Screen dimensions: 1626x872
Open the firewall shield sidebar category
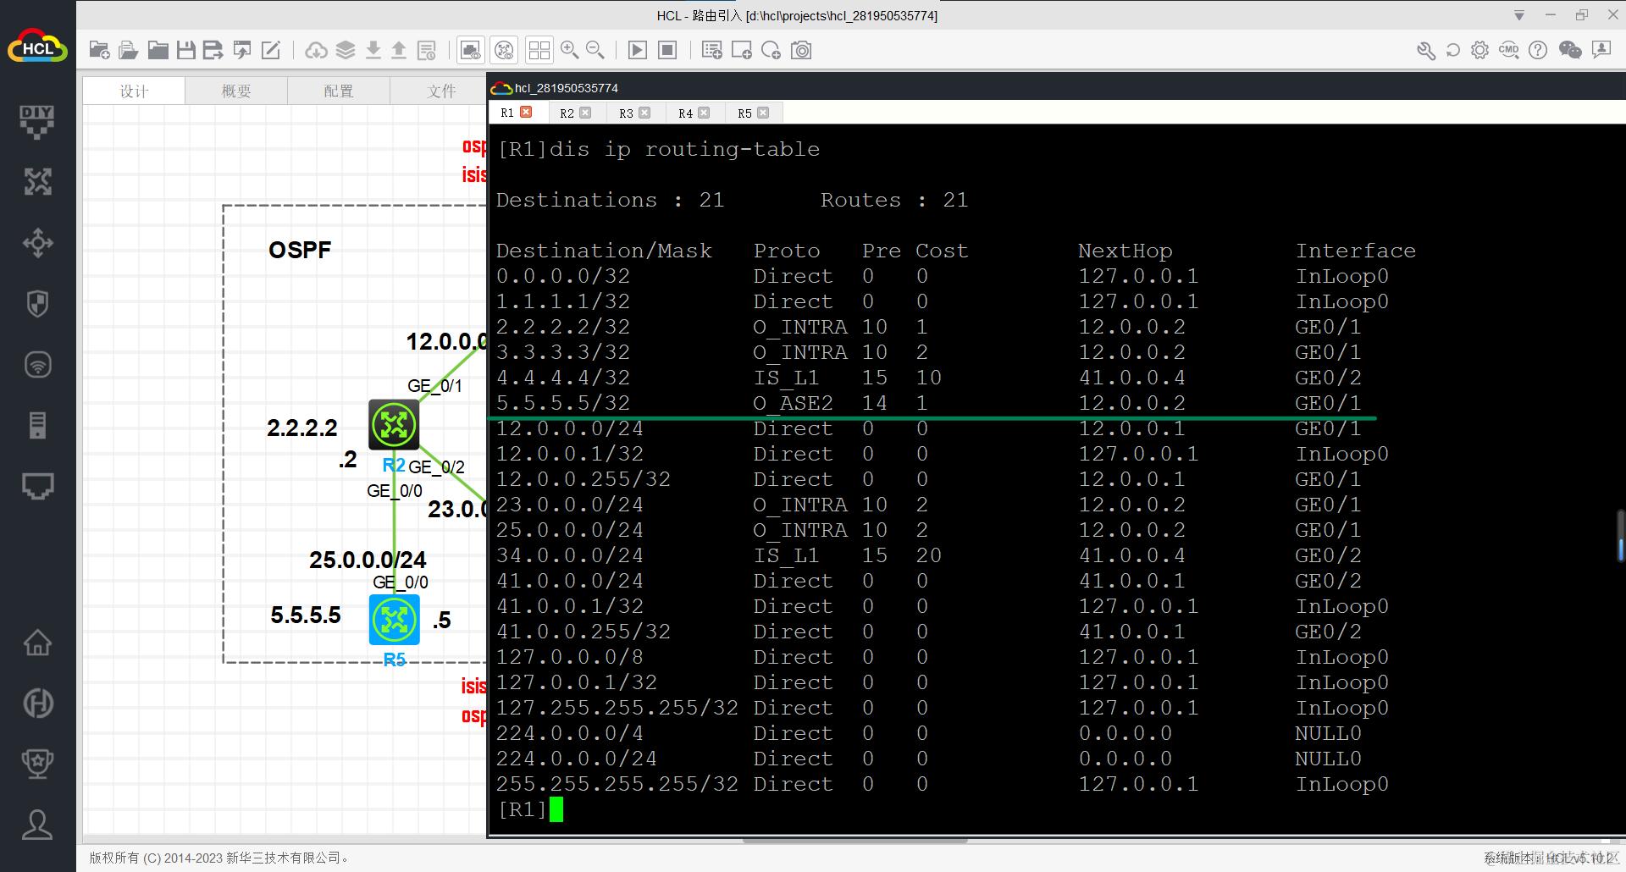click(37, 304)
